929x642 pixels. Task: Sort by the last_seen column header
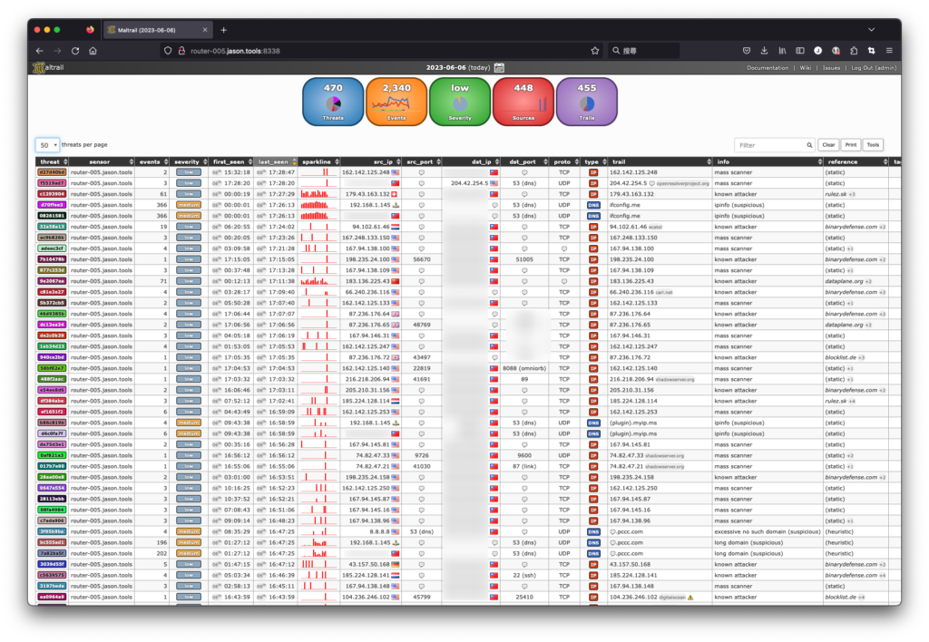(276, 161)
